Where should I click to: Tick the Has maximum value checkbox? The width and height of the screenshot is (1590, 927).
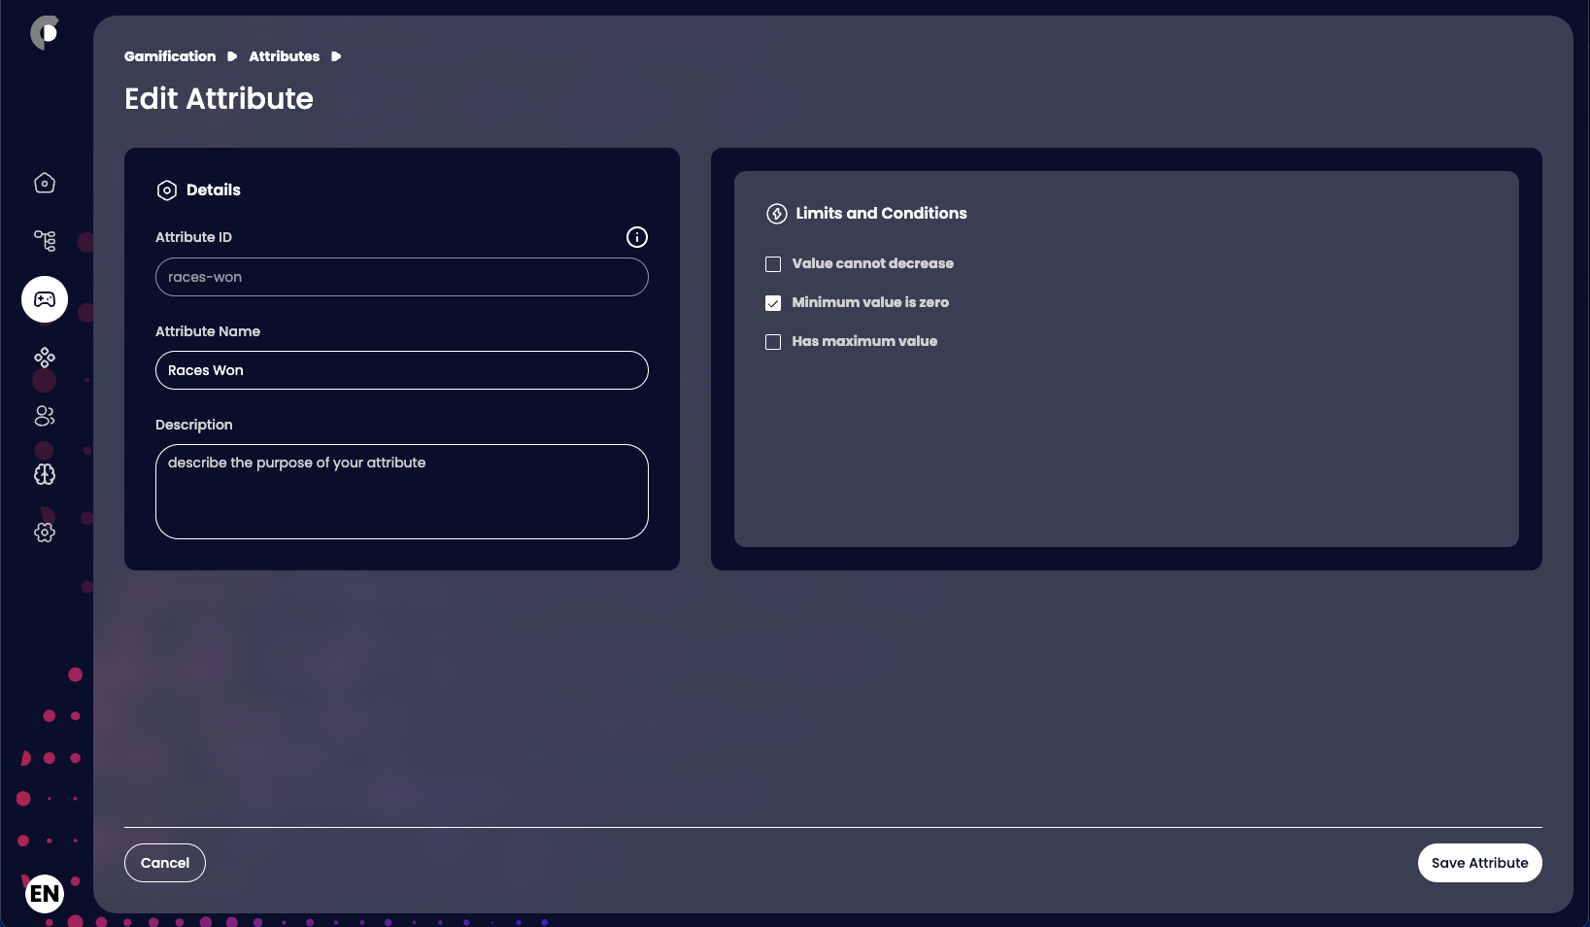point(773,342)
